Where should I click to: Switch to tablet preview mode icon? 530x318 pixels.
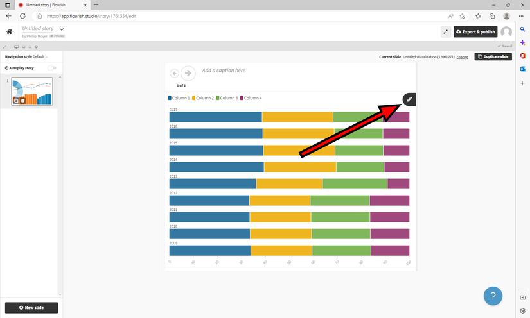[x=24, y=47]
